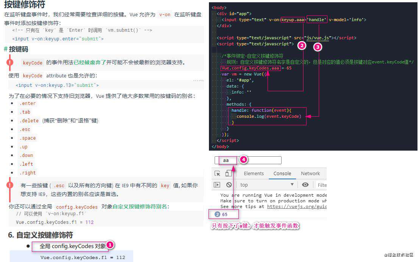Click the .left key alias list item
The image size is (419, 262).
tap(26, 164)
